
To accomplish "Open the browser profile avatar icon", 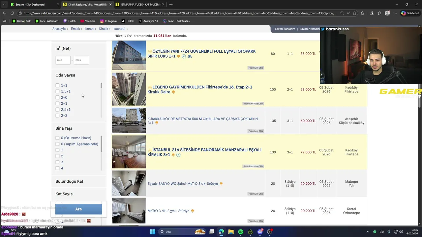I will (387, 13).
